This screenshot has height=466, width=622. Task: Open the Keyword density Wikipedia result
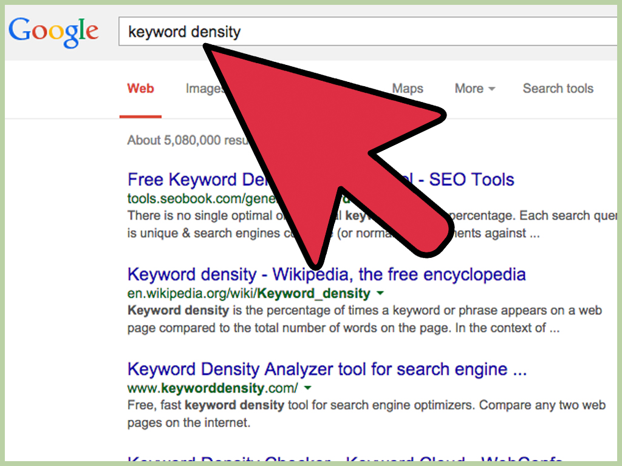tap(326, 274)
